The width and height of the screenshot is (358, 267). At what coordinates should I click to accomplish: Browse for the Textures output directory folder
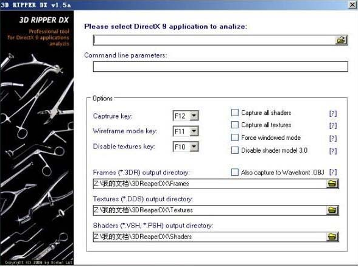tap(332, 210)
